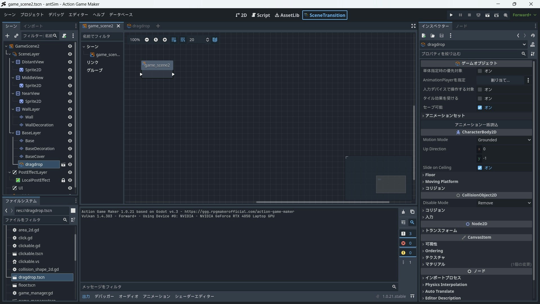Expand the Moving Platform section
Screen dimensions: 540x304
tap(442, 182)
